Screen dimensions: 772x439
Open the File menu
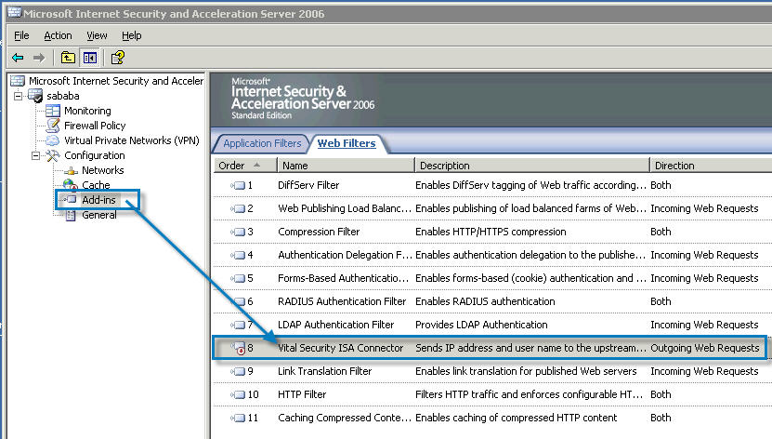coord(21,35)
